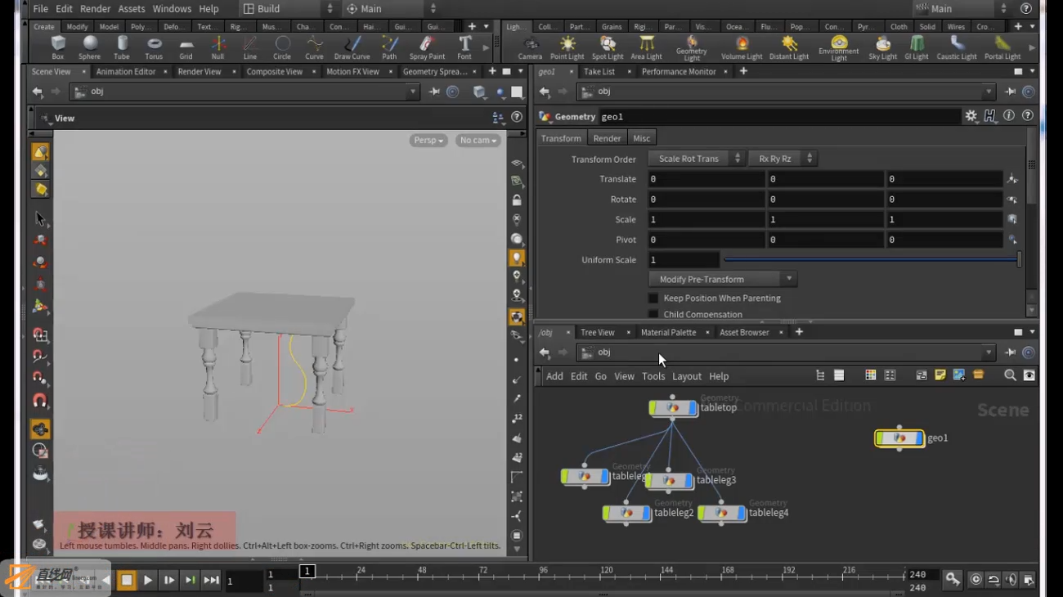Add a Portal Light
The width and height of the screenshot is (1063, 597).
coord(1002,47)
